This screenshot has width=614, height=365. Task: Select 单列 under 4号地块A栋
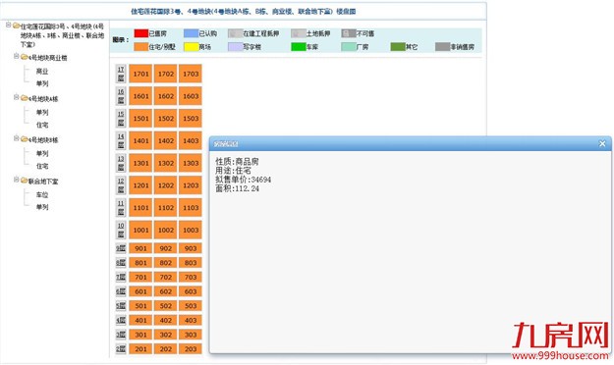[42, 112]
